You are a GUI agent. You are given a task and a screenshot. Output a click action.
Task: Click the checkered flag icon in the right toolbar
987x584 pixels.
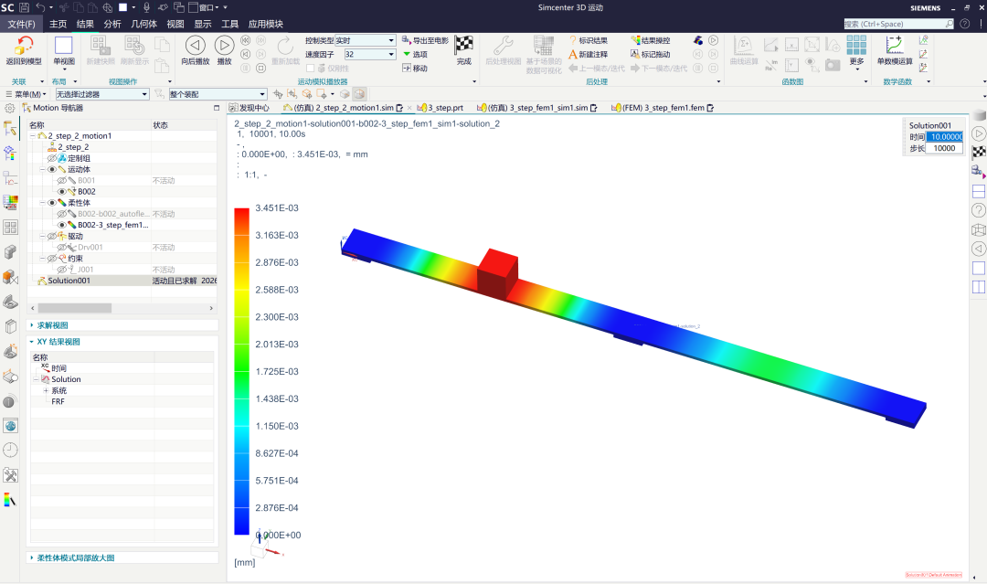click(978, 153)
